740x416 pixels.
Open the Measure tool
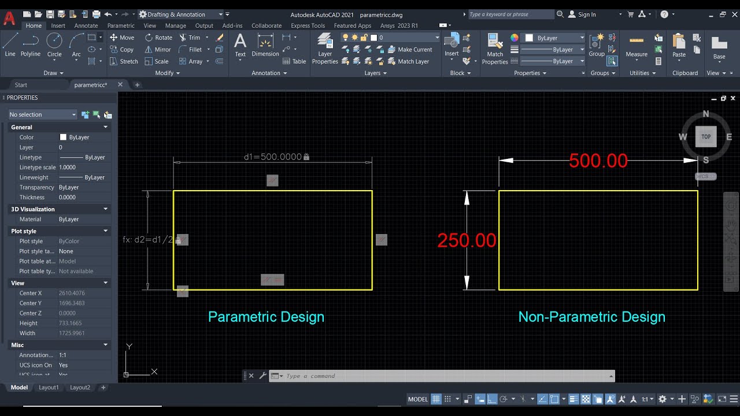coord(637,45)
